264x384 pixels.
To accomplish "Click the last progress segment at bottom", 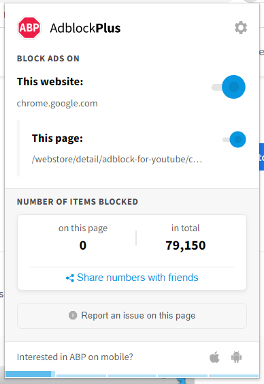I will [x=233, y=375].
